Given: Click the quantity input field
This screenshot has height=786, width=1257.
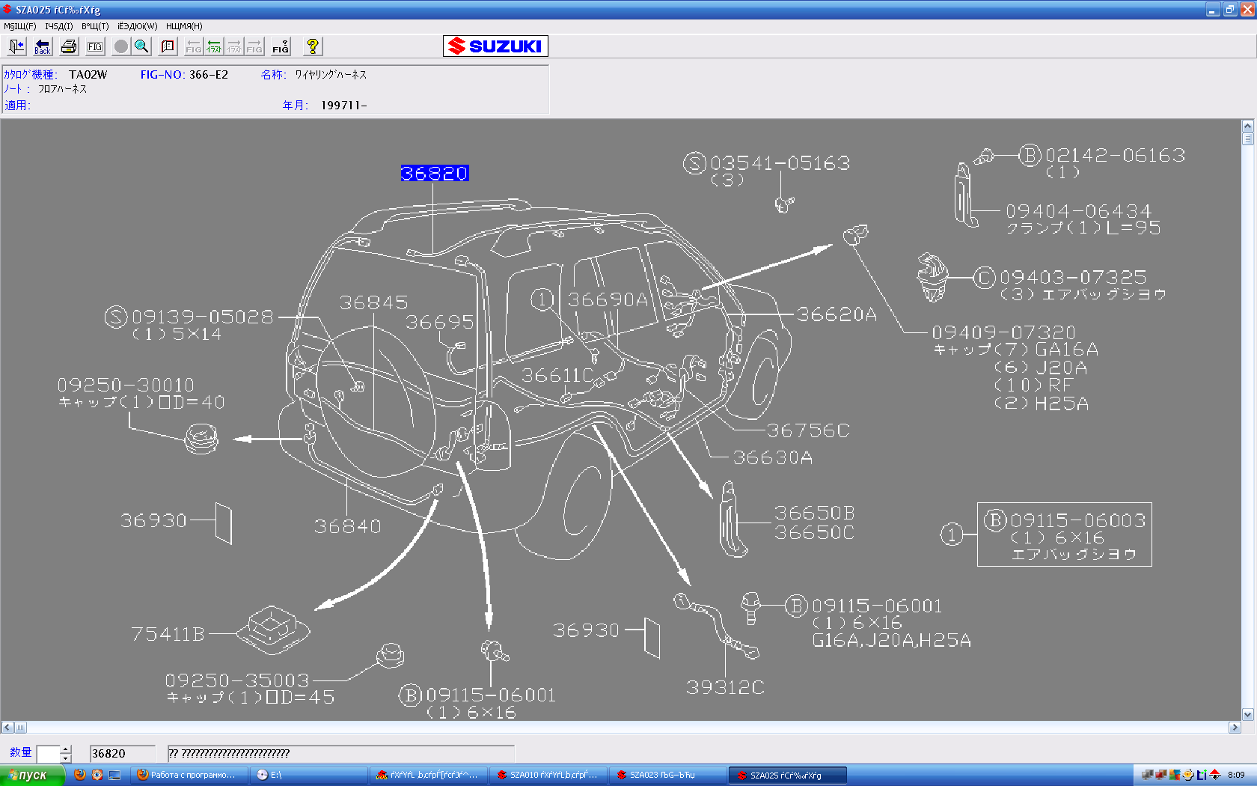Looking at the screenshot, I should click(48, 754).
